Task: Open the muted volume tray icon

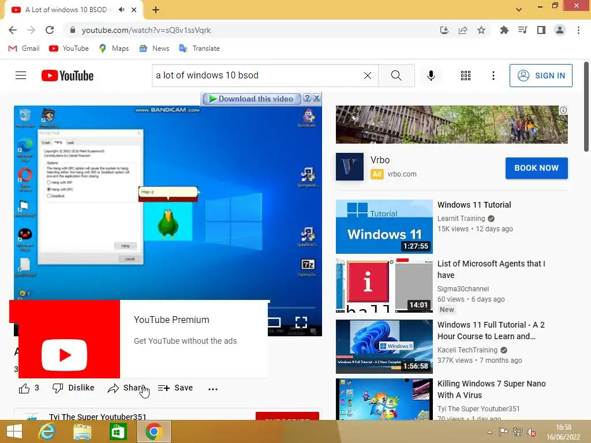Action: (x=532, y=432)
